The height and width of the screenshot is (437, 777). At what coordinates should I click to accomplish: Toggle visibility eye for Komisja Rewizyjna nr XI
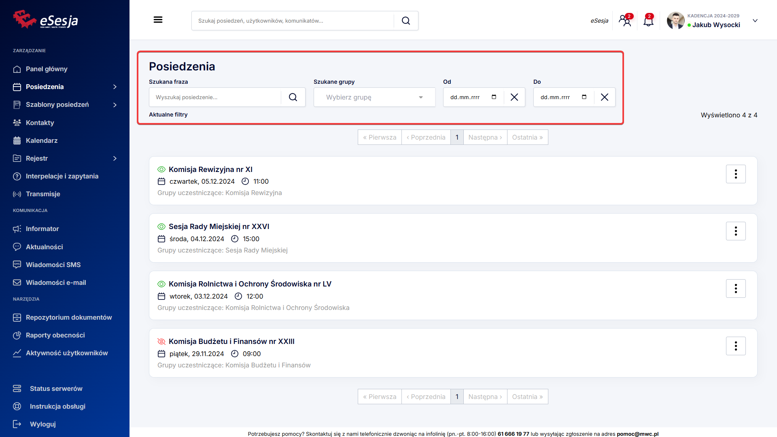pyautogui.click(x=161, y=170)
